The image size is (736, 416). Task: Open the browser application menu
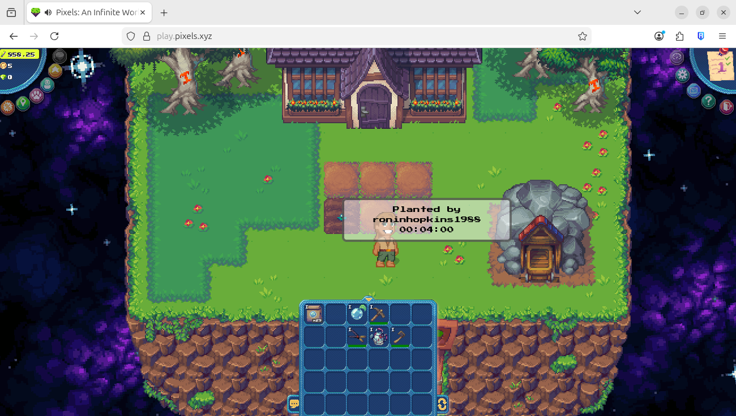722,36
